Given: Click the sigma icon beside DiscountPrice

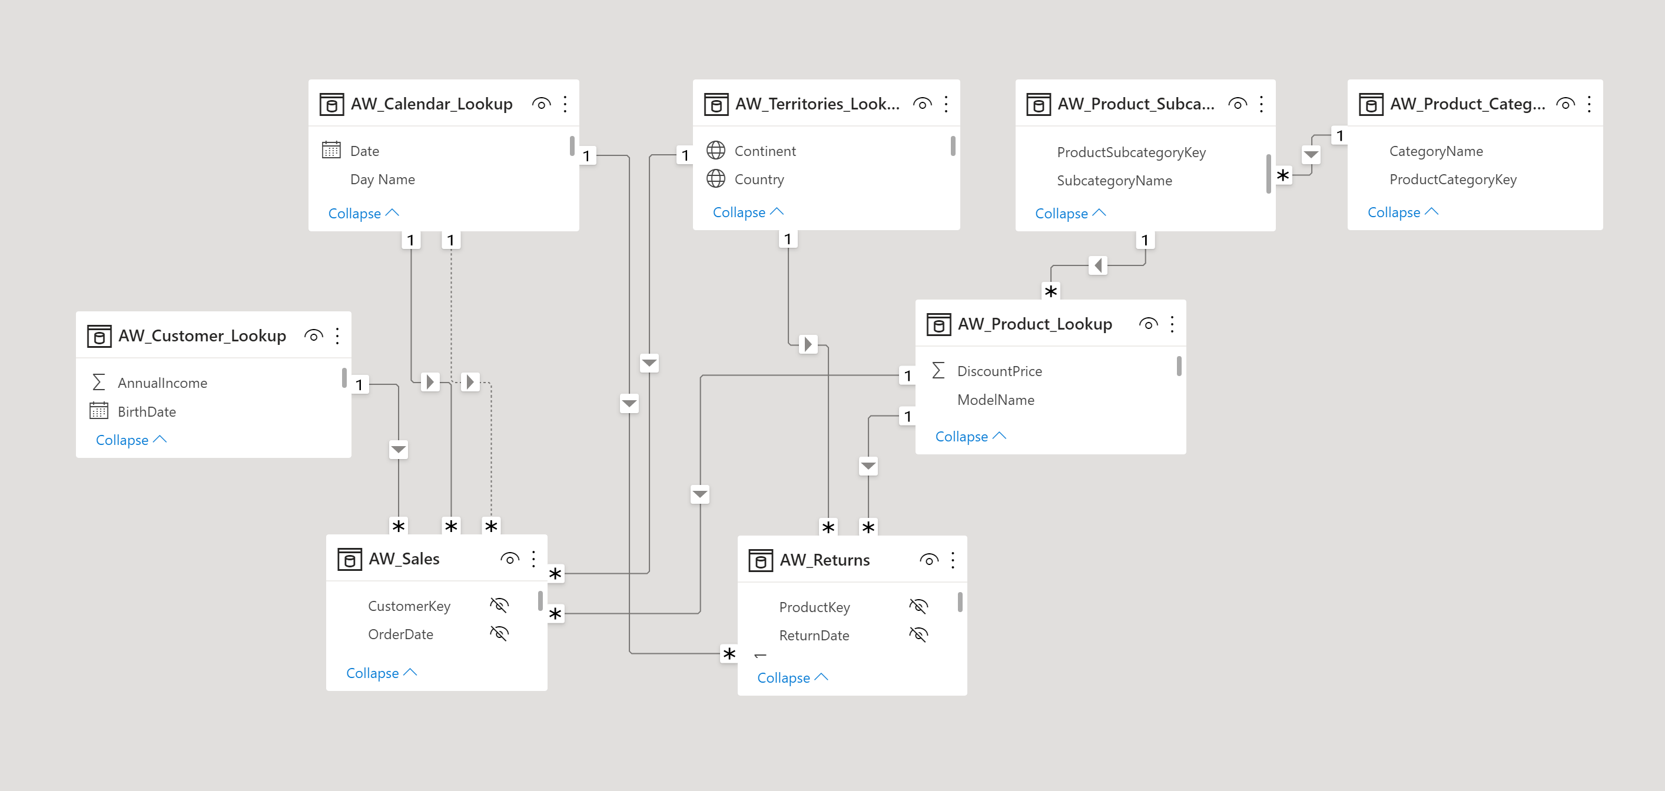Looking at the screenshot, I should pos(938,370).
